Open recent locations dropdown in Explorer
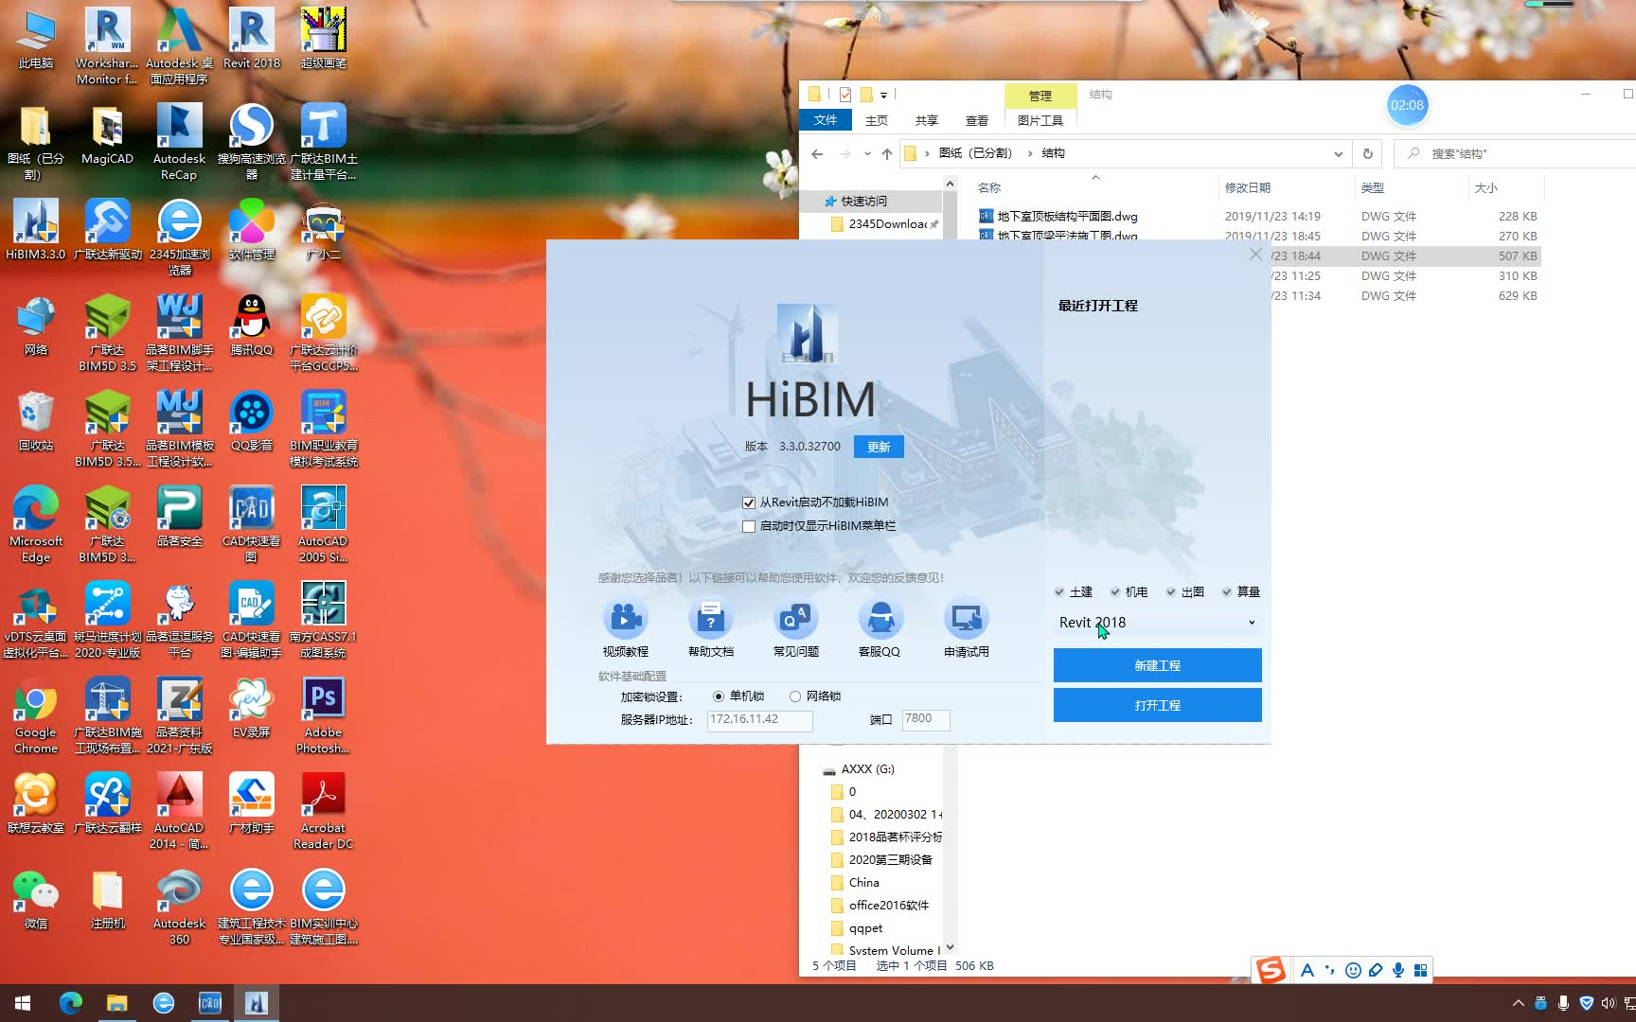Viewport: 1636px width, 1022px height. [x=867, y=153]
